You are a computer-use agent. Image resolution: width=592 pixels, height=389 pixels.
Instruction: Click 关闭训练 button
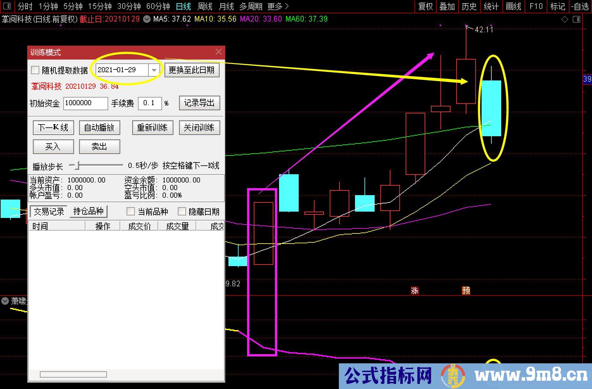coord(199,128)
